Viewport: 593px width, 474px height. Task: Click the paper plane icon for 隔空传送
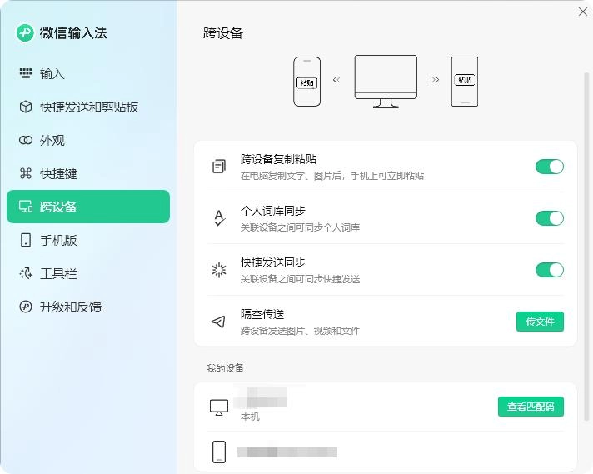click(218, 322)
